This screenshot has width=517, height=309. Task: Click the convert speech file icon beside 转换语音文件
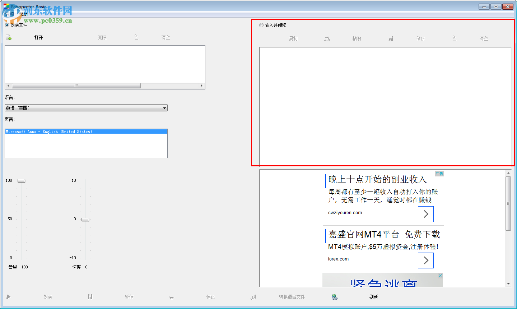(253, 296)
